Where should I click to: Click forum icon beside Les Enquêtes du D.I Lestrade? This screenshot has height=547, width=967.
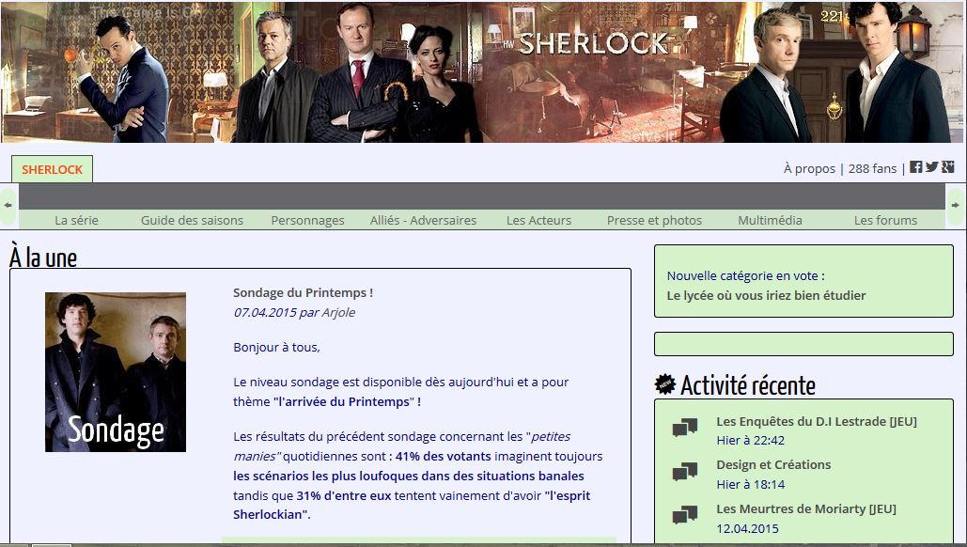(684, 428)
